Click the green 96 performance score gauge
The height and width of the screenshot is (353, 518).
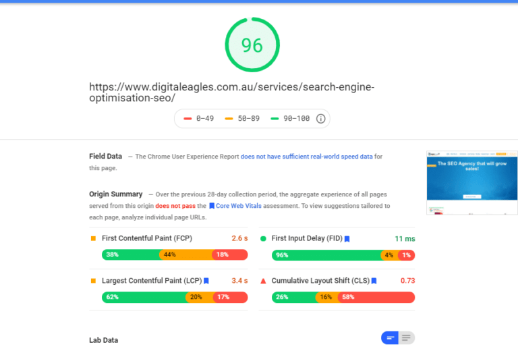252,45
